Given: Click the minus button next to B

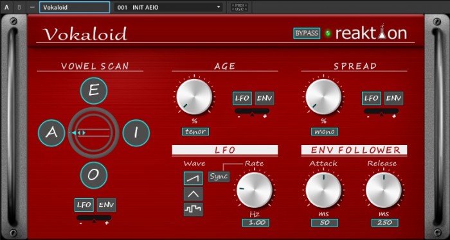Looking at the screenshot, I should 32,8.
